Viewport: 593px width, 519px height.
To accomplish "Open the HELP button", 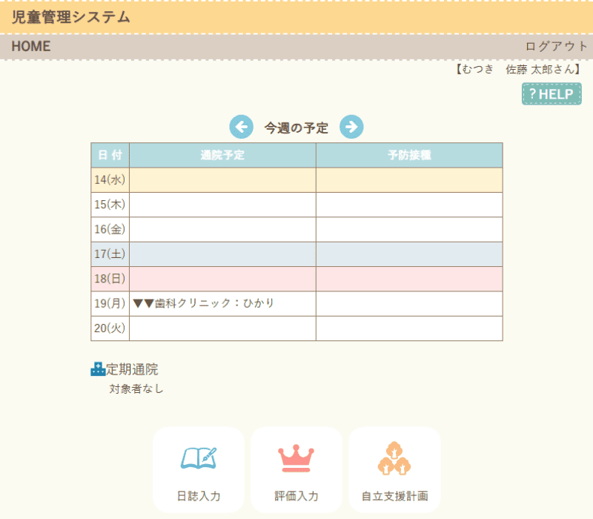I will [551, 94].
